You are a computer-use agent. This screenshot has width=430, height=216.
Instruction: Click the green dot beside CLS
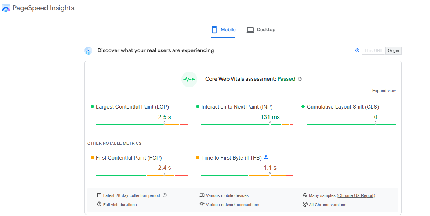(x=303, y=106)
